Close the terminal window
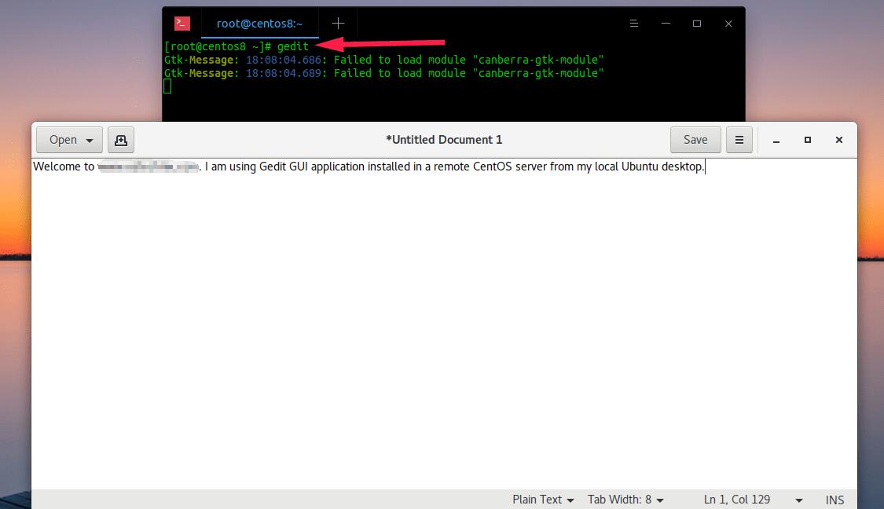The height and width of the screenshot is (509, 884). pyautogui.click(x=728, y=24)
